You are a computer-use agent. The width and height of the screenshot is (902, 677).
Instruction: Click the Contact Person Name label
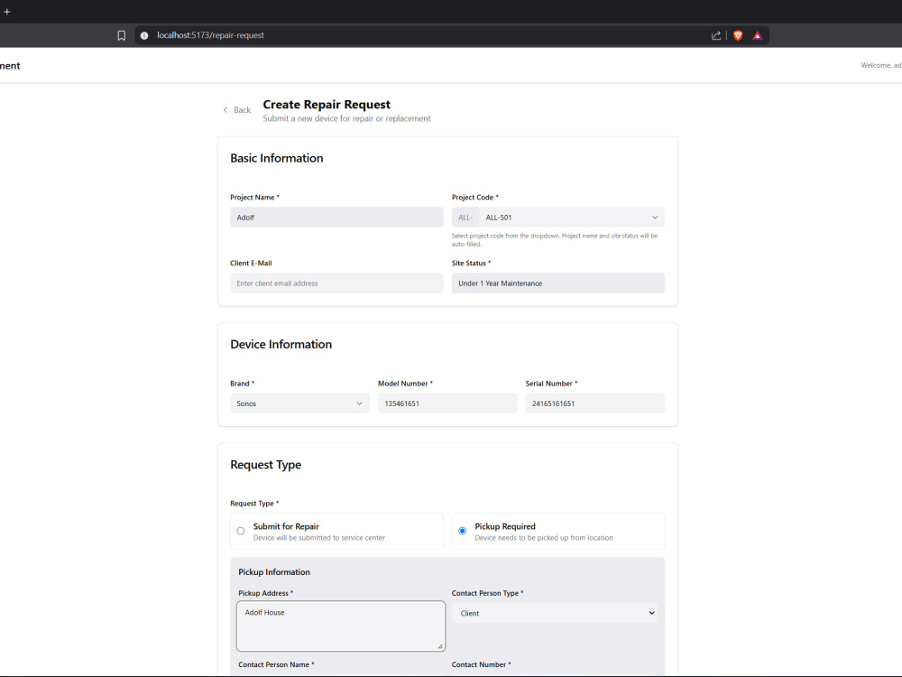point(276,664)
